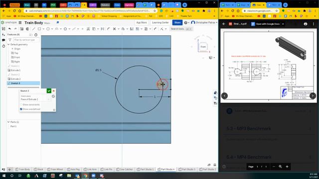319x179 pixels.
Task: Click Open with Google Docs button
Action: 266,24
